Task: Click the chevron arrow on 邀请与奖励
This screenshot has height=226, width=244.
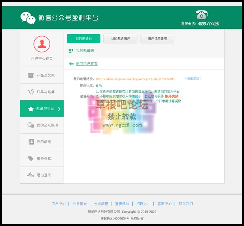Action: click(59, 109)
